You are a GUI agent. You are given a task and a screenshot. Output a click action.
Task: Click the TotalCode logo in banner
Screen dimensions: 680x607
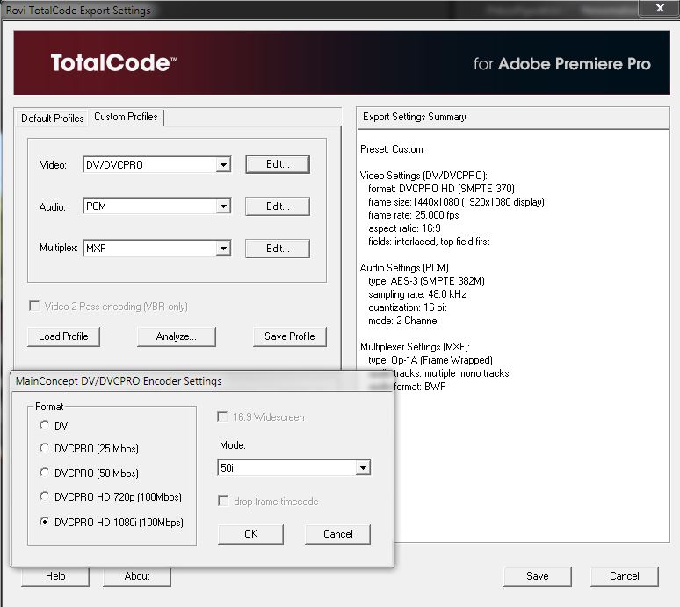[x=113, y=63]
